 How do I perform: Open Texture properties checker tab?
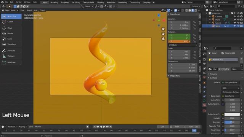click(204, 111)
